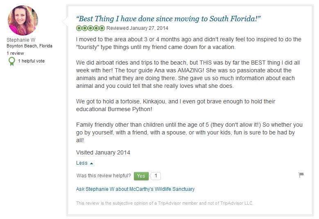The width and height of the screenshot is (319, 219).
Task: Ask Stephanie W about McCarthy's Wildlife Sanctuary
Action: (x=135, y=189)
